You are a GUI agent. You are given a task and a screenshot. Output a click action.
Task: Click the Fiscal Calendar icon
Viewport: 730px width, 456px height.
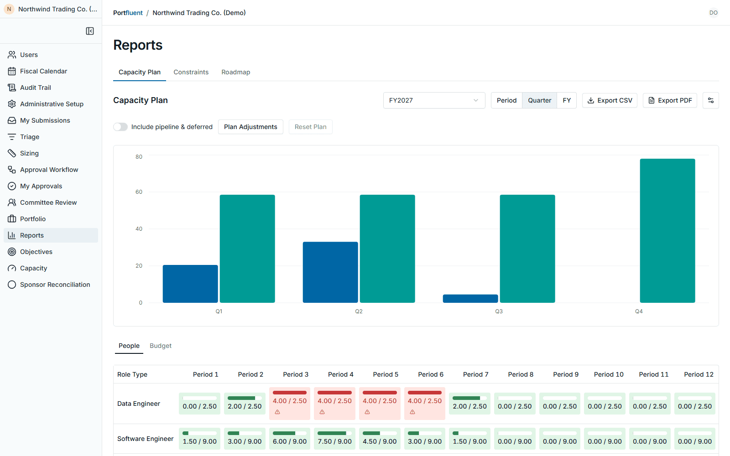pos(12,71)
